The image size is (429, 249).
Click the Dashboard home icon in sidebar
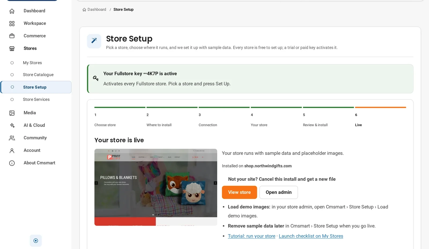coord(12,11)
